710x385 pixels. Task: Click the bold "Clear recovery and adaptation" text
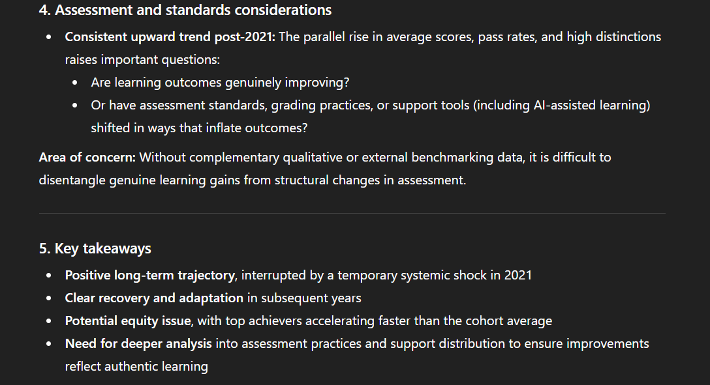coord(154,298)
